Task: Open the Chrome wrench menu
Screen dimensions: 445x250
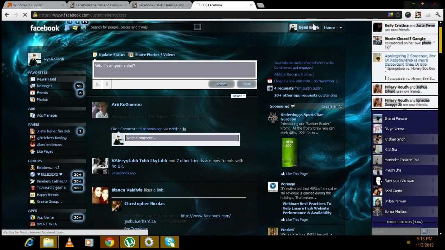Action: point(438,15)
